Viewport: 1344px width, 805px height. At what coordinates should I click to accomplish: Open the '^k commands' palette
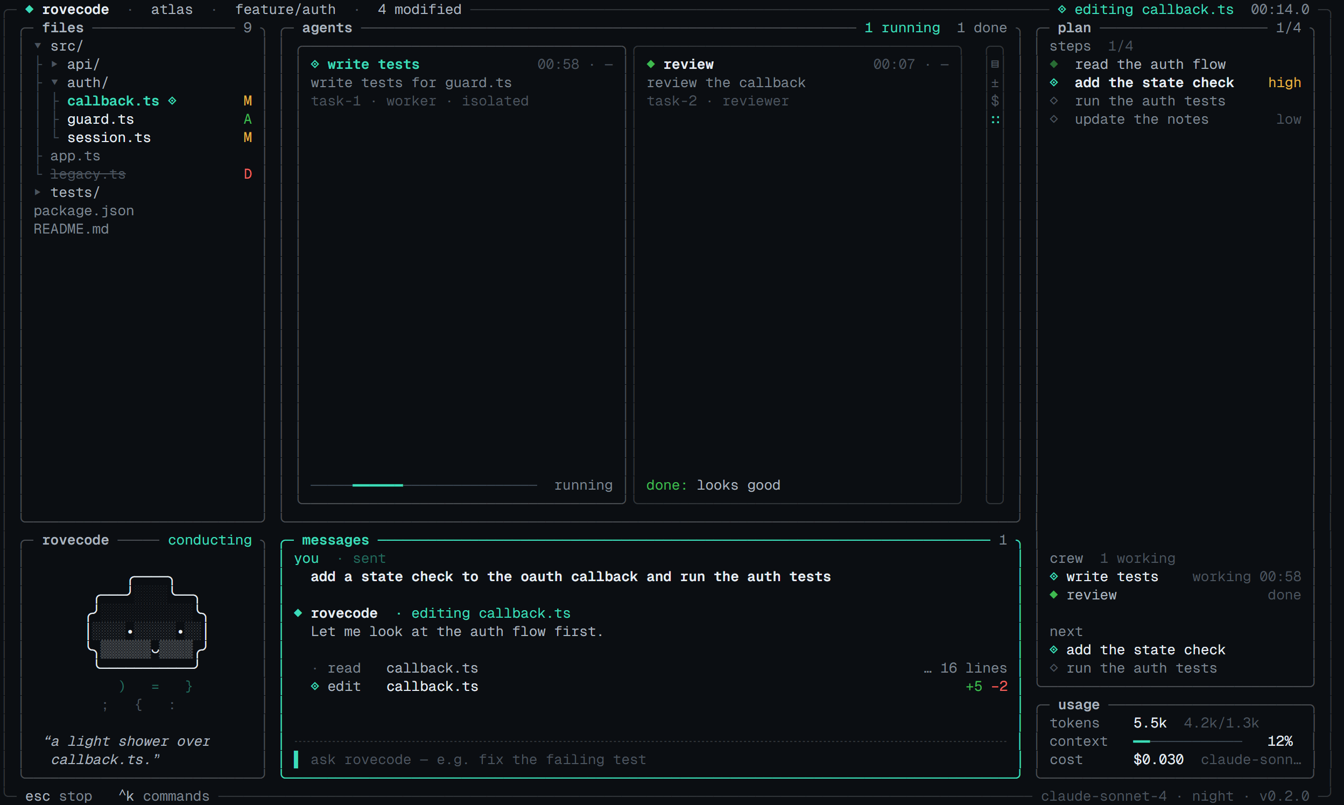[x=164, y=796]
